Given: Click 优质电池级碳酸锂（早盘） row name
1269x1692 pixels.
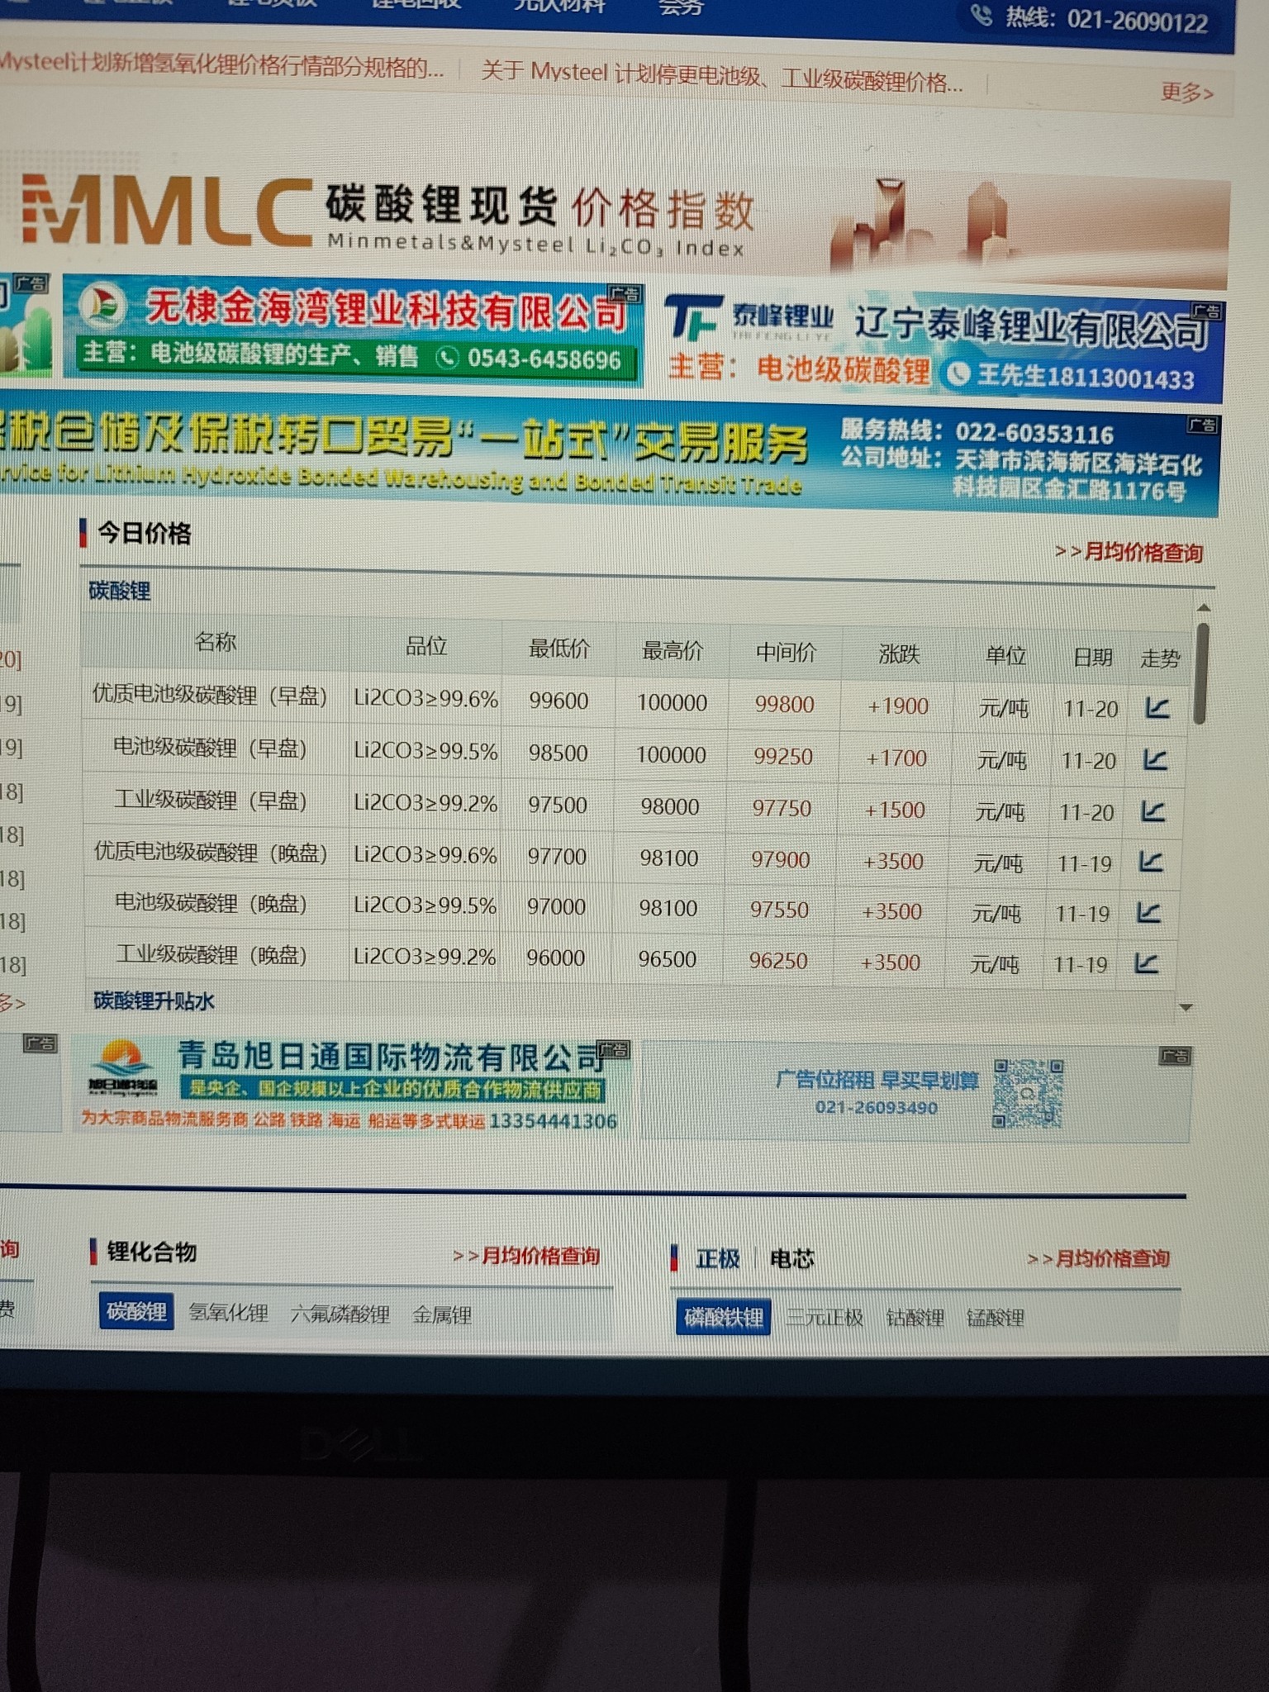Looking at the screenshot, I should pyautogui.click(x=209, y=696).
